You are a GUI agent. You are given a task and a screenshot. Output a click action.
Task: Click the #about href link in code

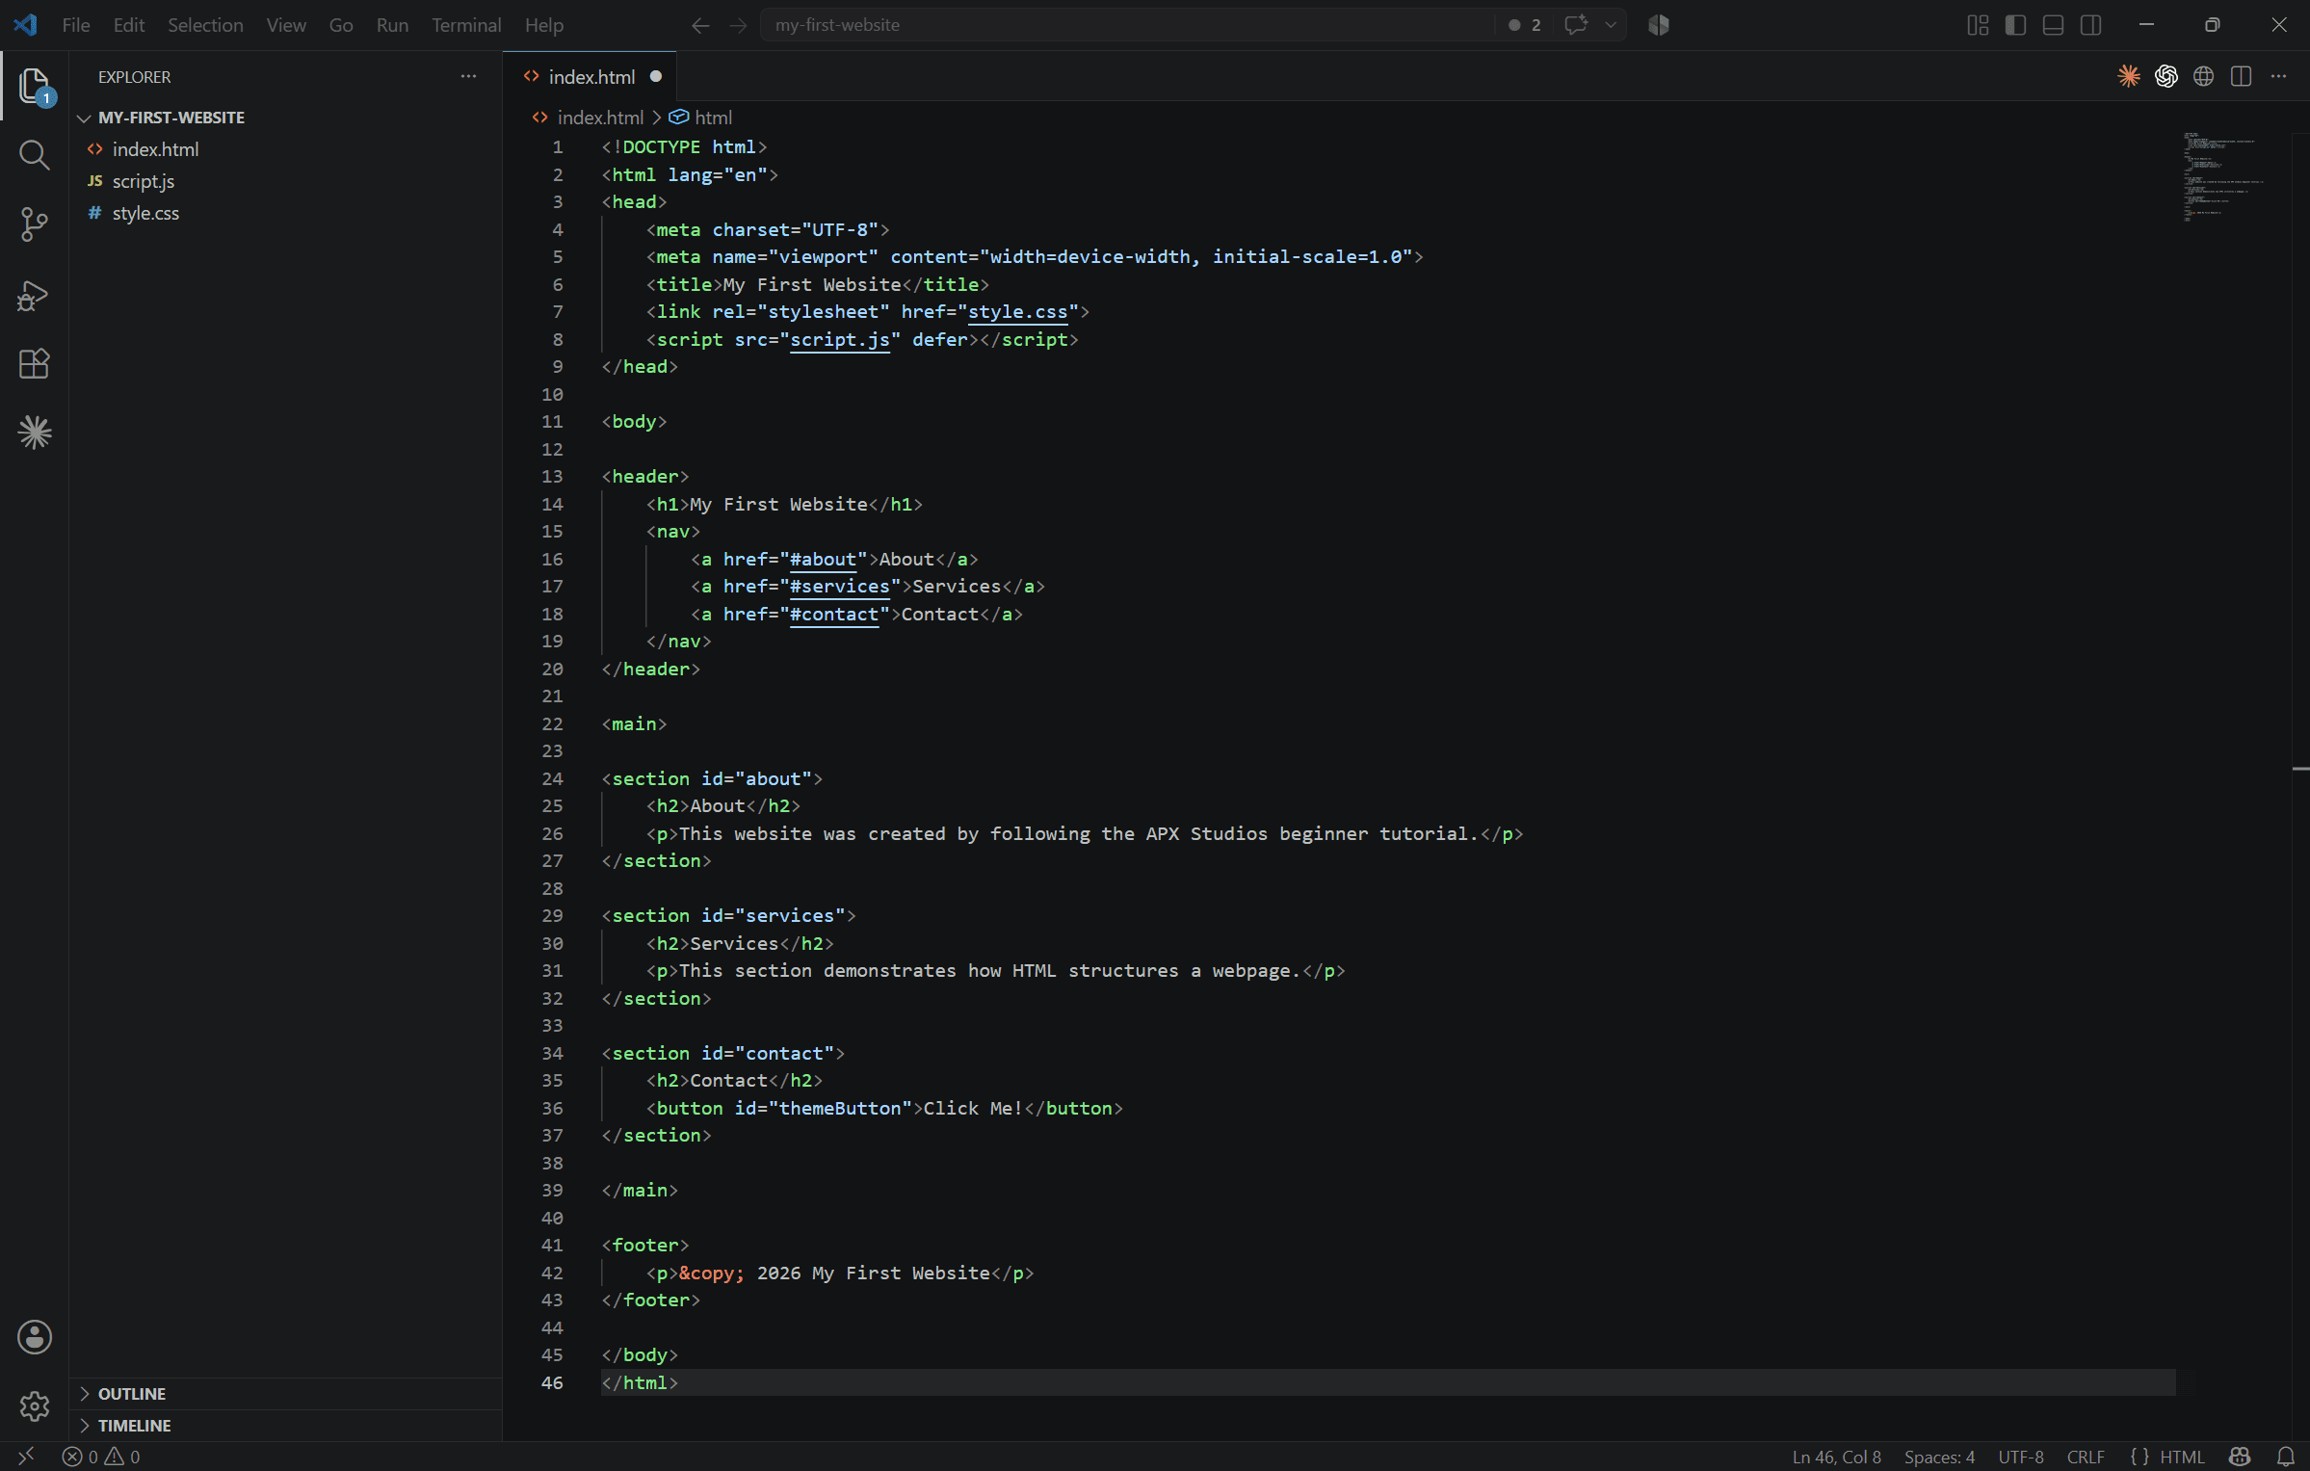click(823, 560)
